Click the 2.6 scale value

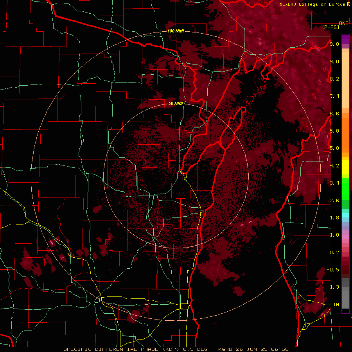(334, 201)
